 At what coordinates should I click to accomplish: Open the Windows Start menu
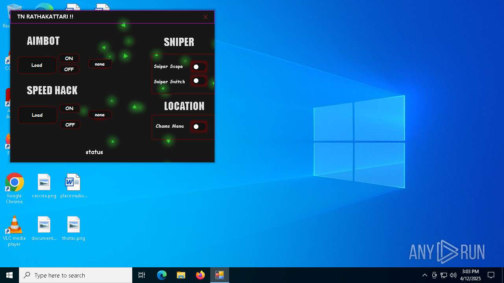pyautogui.click(x=9, y=275)
